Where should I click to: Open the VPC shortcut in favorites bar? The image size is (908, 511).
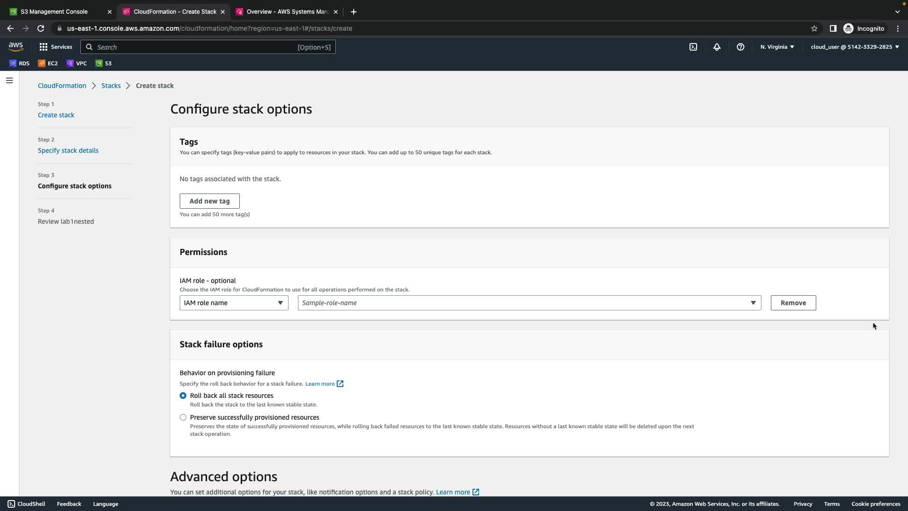tap(77, 63)
